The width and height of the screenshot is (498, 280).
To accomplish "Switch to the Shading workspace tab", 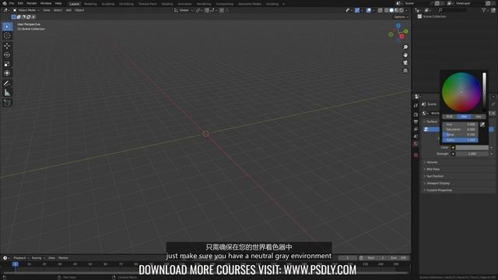I will [167, 4].
